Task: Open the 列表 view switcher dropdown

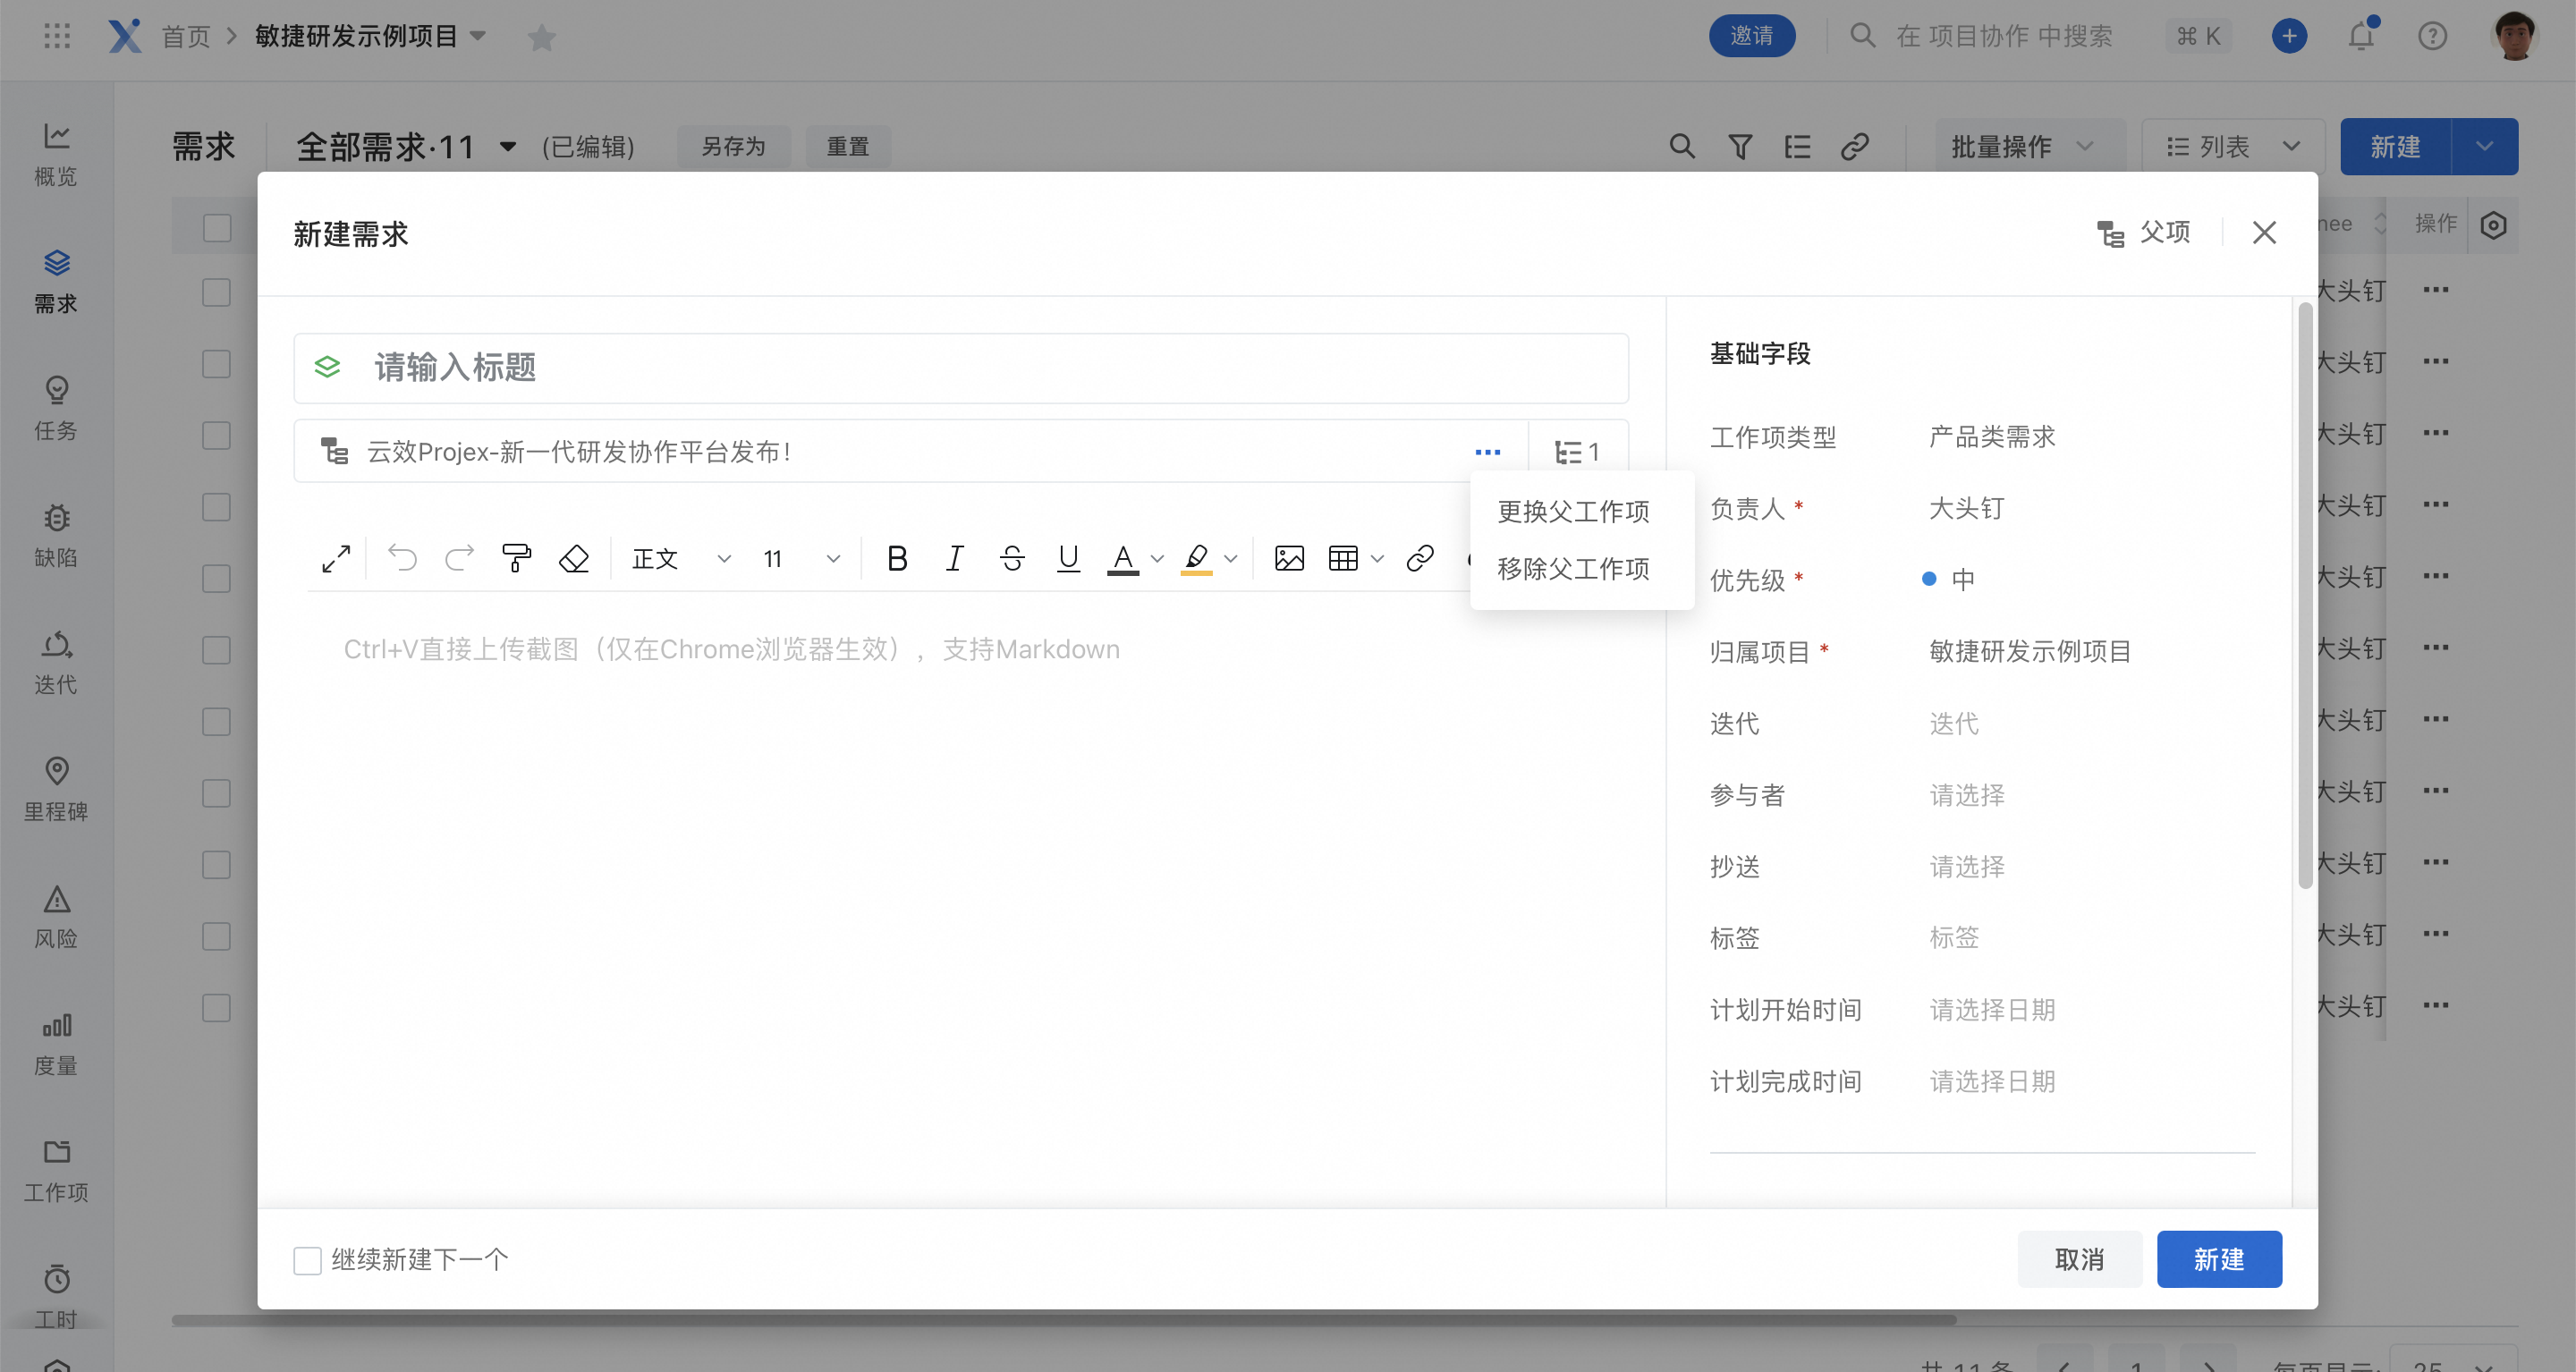Action: coord(2233,147)
